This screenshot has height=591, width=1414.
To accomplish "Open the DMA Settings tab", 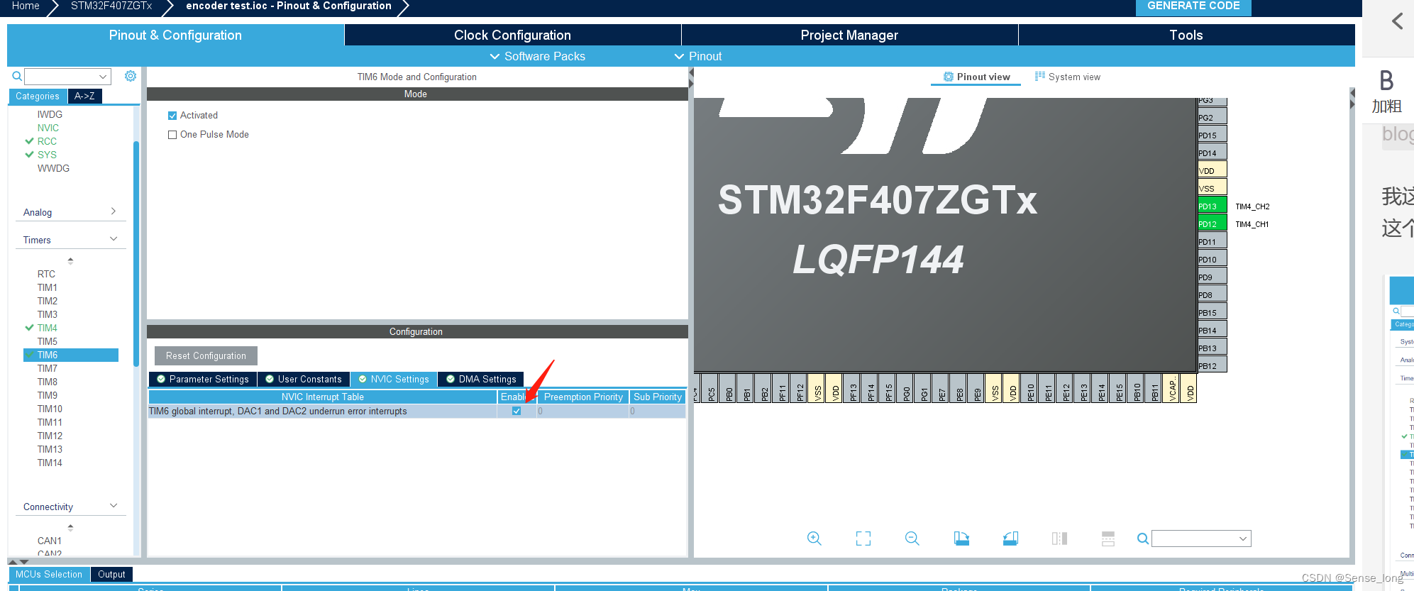I will (480, 379).
